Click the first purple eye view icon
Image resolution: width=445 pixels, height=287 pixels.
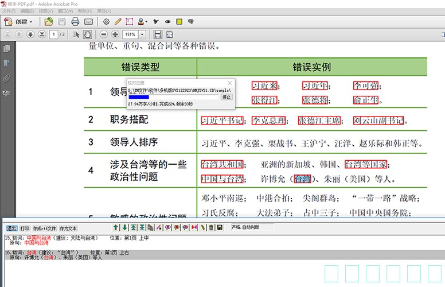(x=168, y=227)
